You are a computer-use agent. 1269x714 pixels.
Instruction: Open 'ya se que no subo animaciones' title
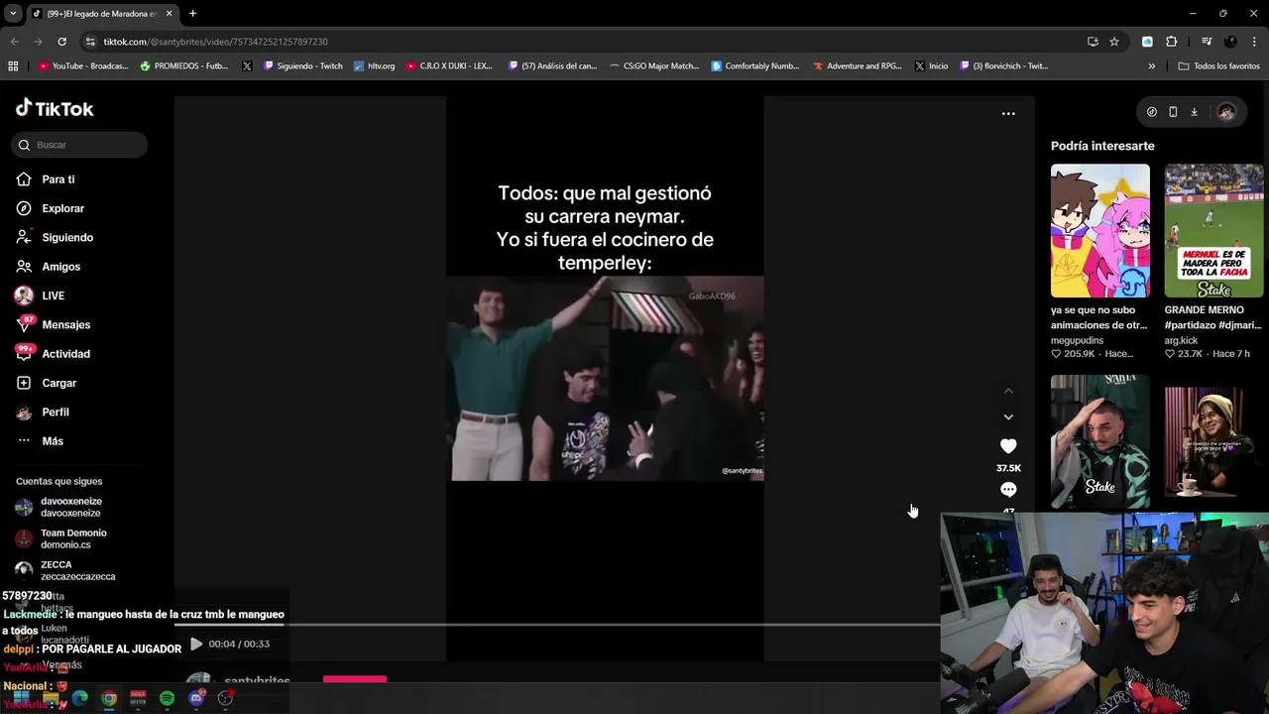point(1099,317)
